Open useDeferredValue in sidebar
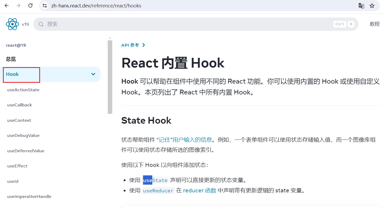This screenshot has width=385, height=208. click(x=26, y=151)
